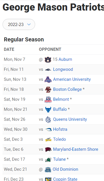Click the Toledo Rockets logo icon
This screenshot has width=104, height=181.
point(48,139)
